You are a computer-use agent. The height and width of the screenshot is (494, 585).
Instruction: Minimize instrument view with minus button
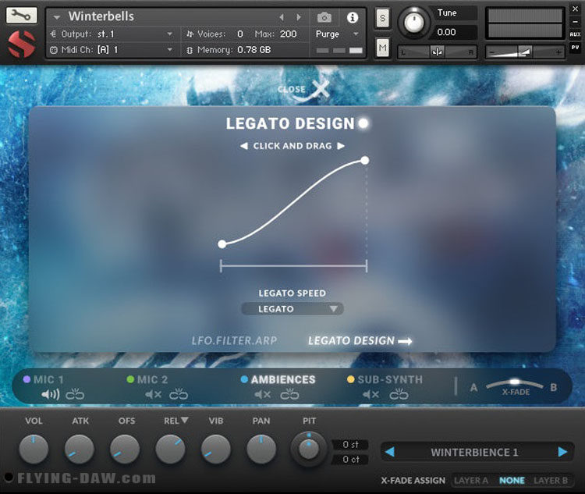click(575, 22)
